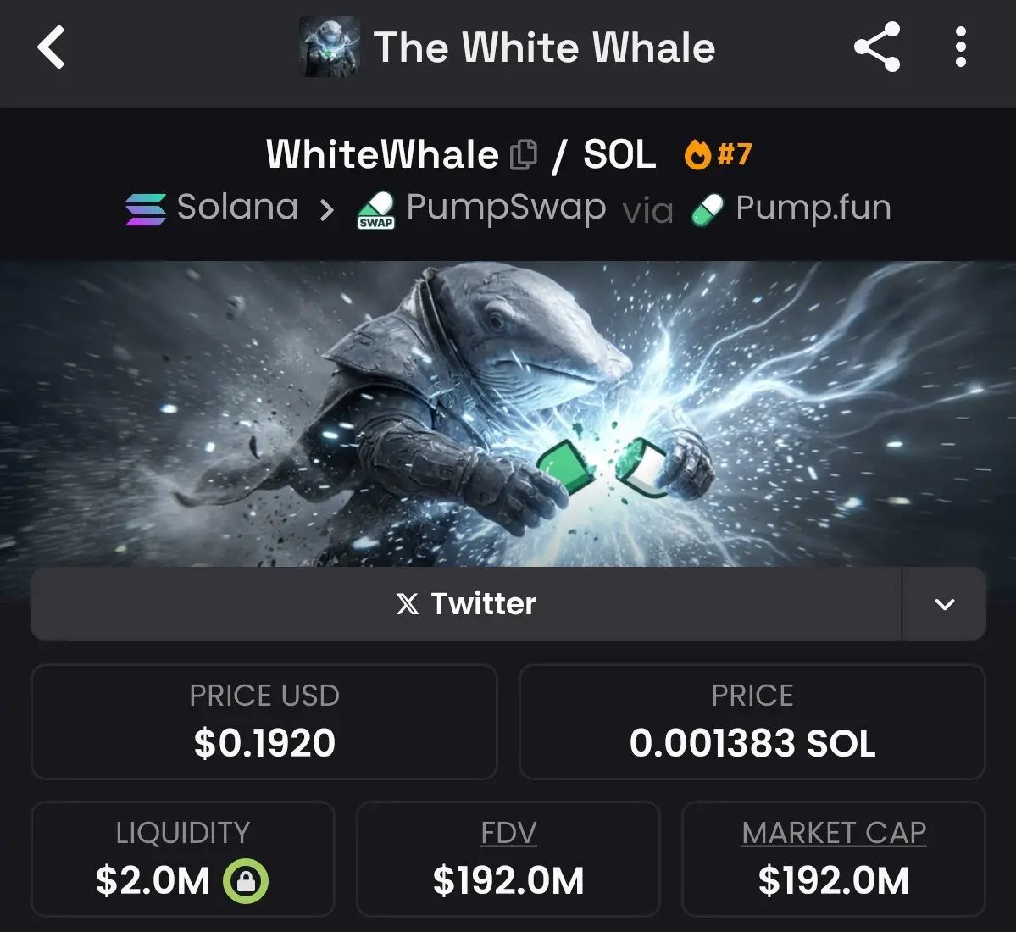Copy WhiteWhale token address icon

coord(524,155)
